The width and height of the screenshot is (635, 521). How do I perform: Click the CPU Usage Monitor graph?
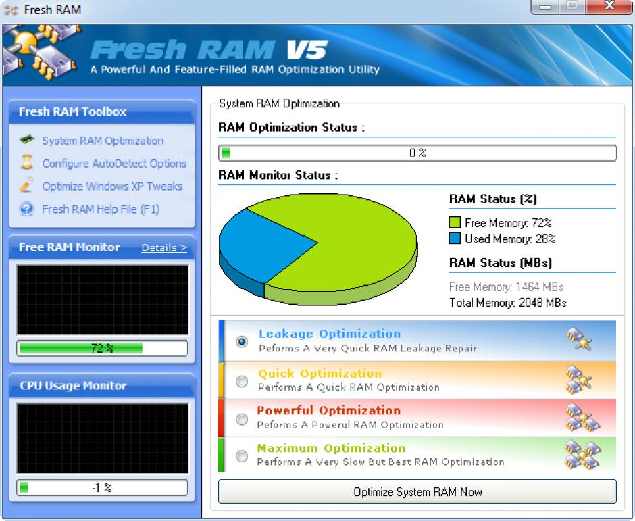[x=103, y=438]
